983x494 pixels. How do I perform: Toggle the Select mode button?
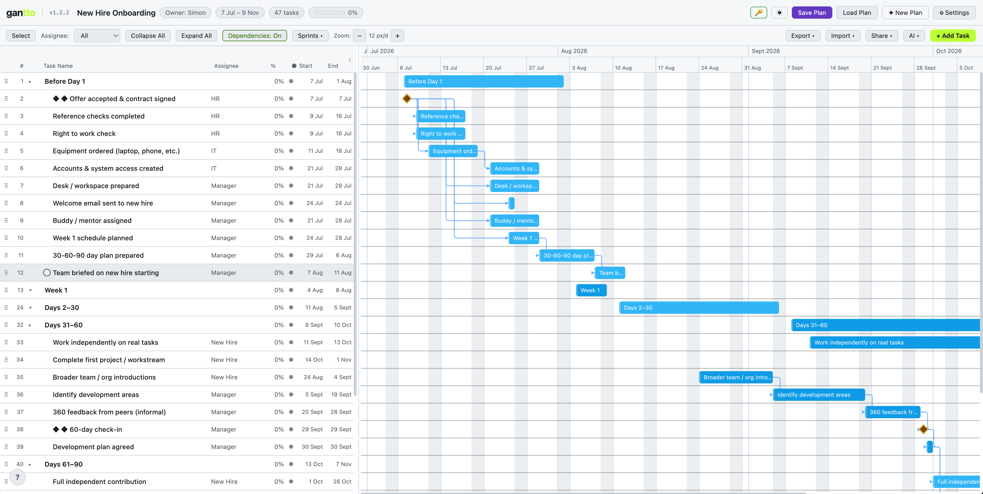coord(21,36)
